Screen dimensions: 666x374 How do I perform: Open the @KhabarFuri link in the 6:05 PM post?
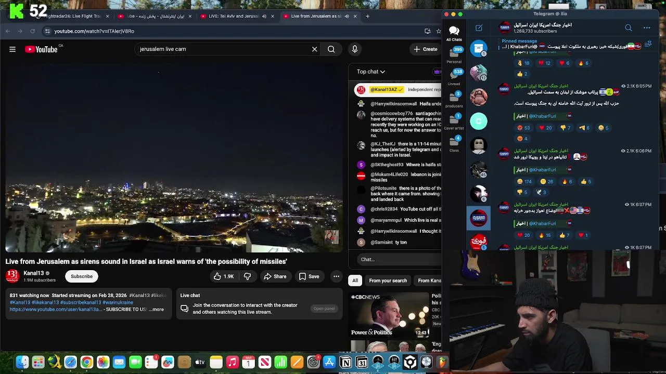[x=543, y=116]
